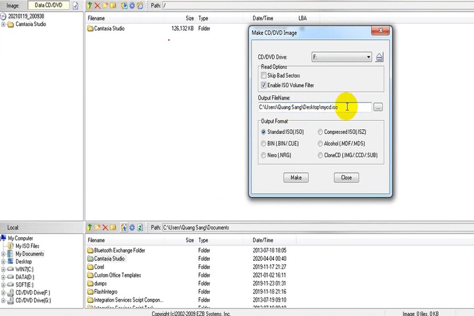Click the Close button in dialog
Screen dimensions: 474x316
coord(347,177)
